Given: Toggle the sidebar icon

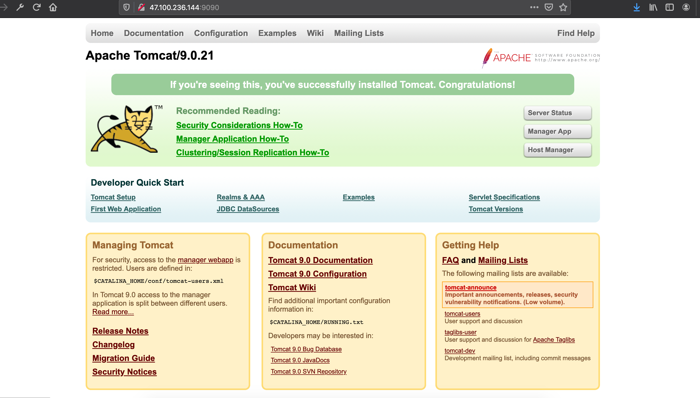Looking at the screenshot, I should (x=669, y=7).
